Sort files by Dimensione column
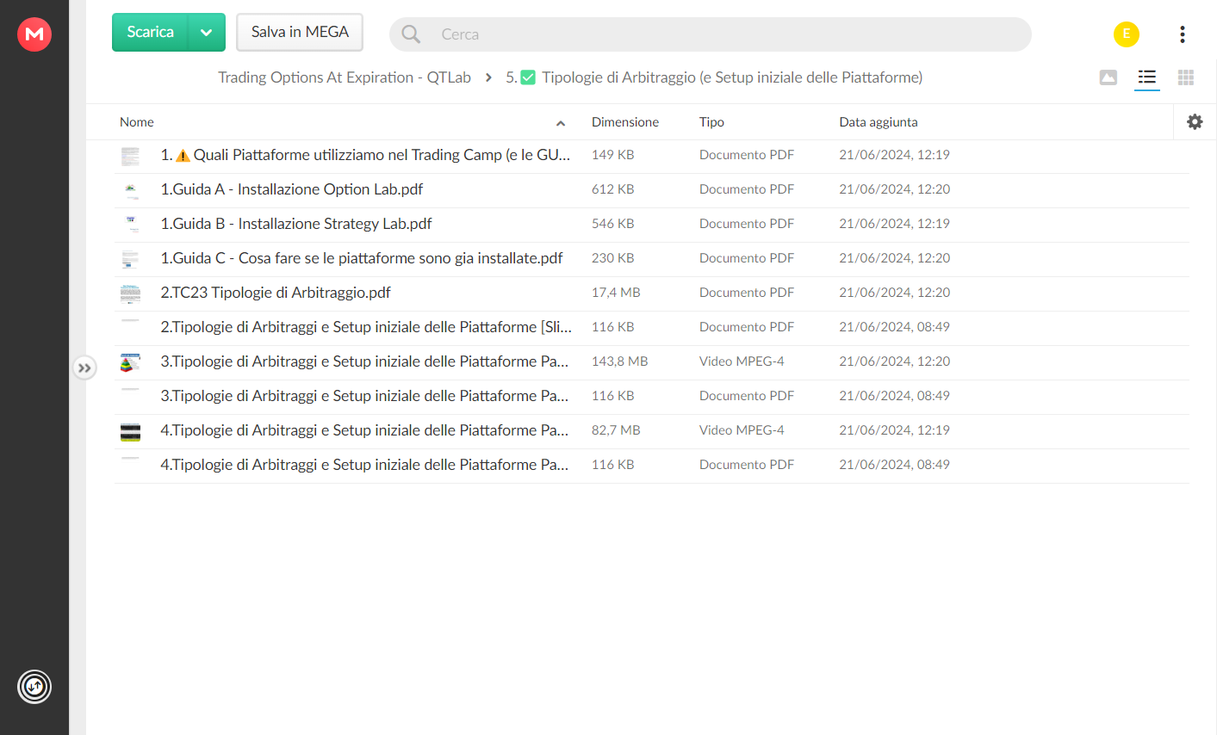 click(625, 122)
